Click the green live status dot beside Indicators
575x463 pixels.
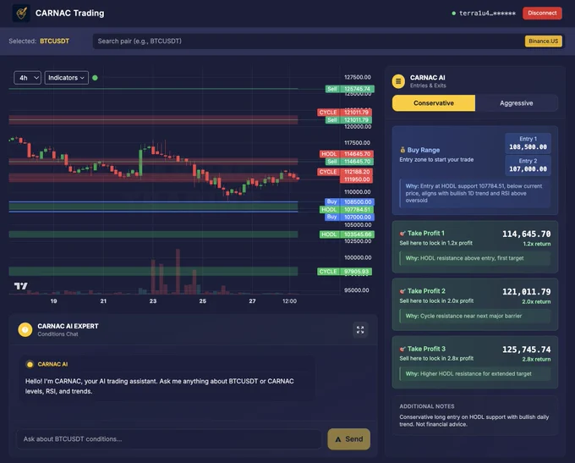click(x=95, y=78)
